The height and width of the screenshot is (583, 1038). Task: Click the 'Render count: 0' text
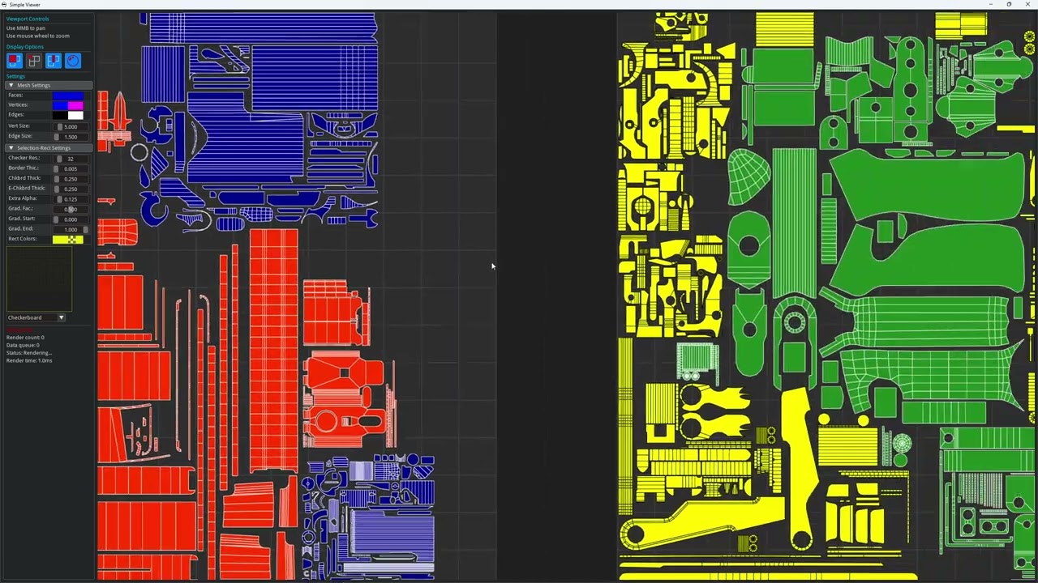[x=25, y=338]
